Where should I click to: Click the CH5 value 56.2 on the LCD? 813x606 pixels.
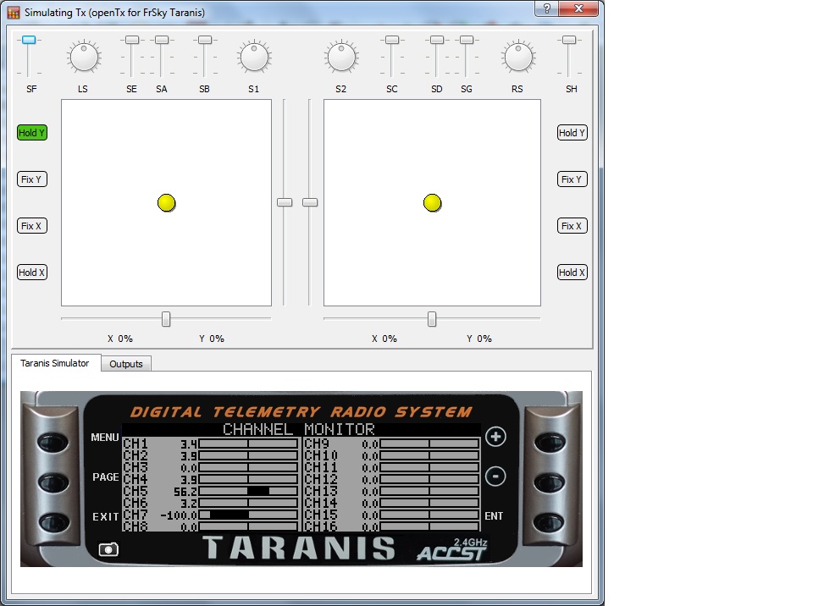point(185,492)
